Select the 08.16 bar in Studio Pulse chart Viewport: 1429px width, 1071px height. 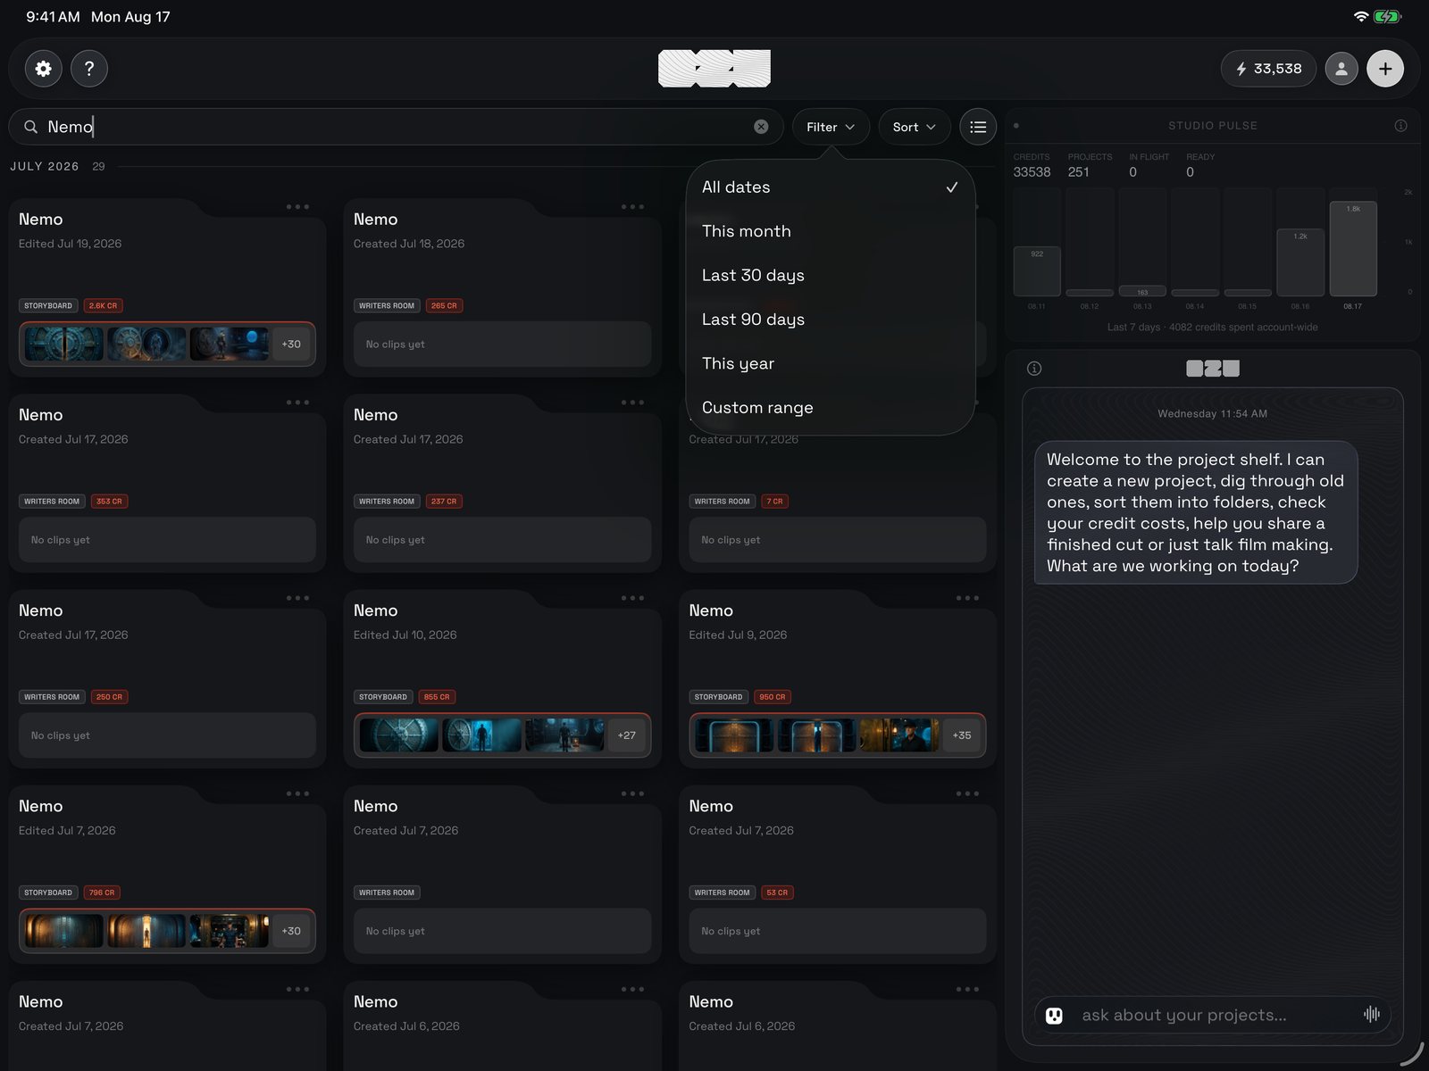click(x=1300, y=262)
